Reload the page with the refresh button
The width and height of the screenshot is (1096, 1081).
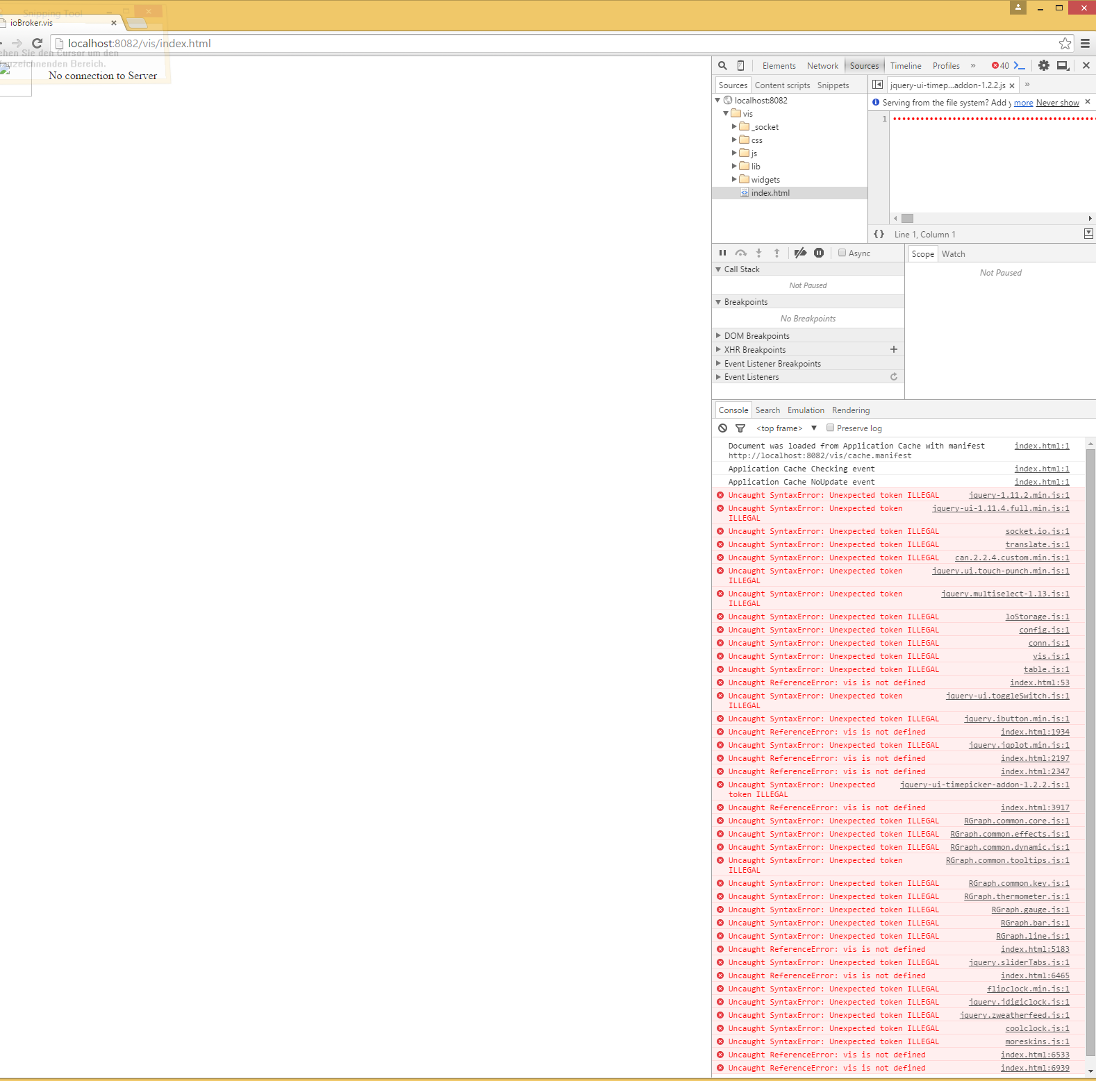[38, 43]
